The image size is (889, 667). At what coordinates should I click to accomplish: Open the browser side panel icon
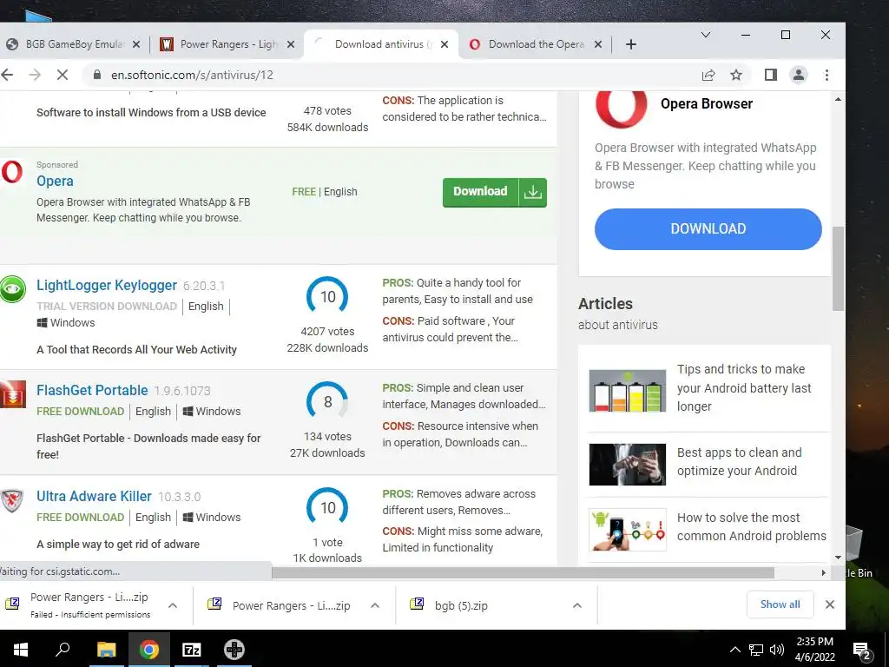[x=771, y=75]
